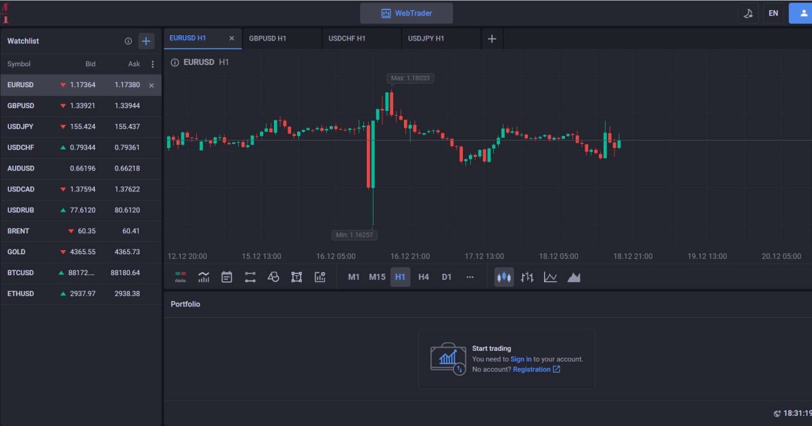
Task: Open the indicators icon in chart toolbar
Action: pyautogui.click(x=204, y=277)
